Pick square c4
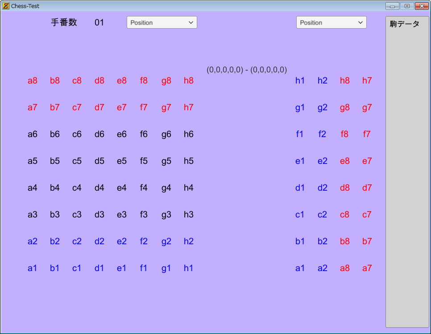 coord(77,188)
